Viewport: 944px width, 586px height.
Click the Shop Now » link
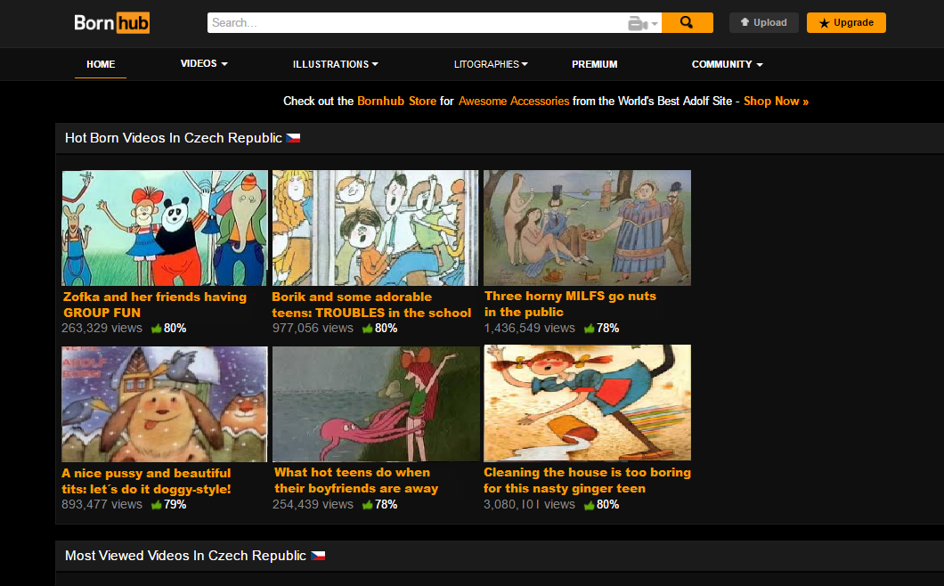pyautogui.click(x=776, y=102)
